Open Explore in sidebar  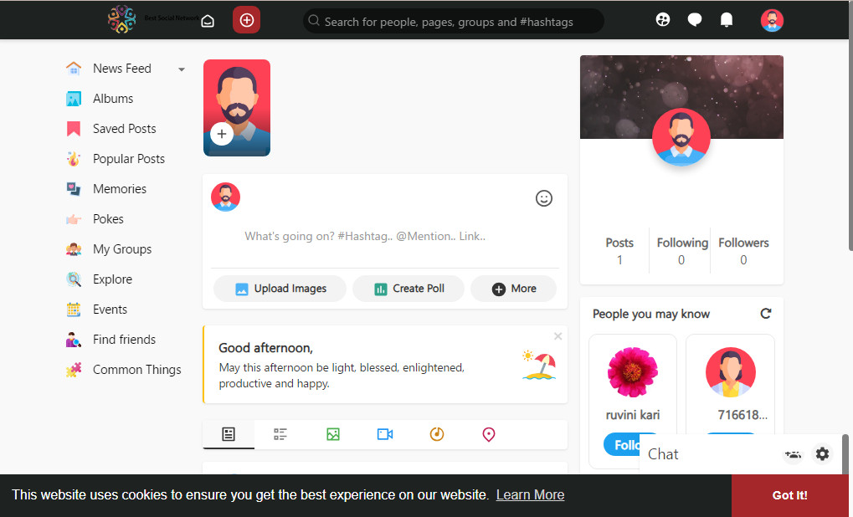pos(113,279)
